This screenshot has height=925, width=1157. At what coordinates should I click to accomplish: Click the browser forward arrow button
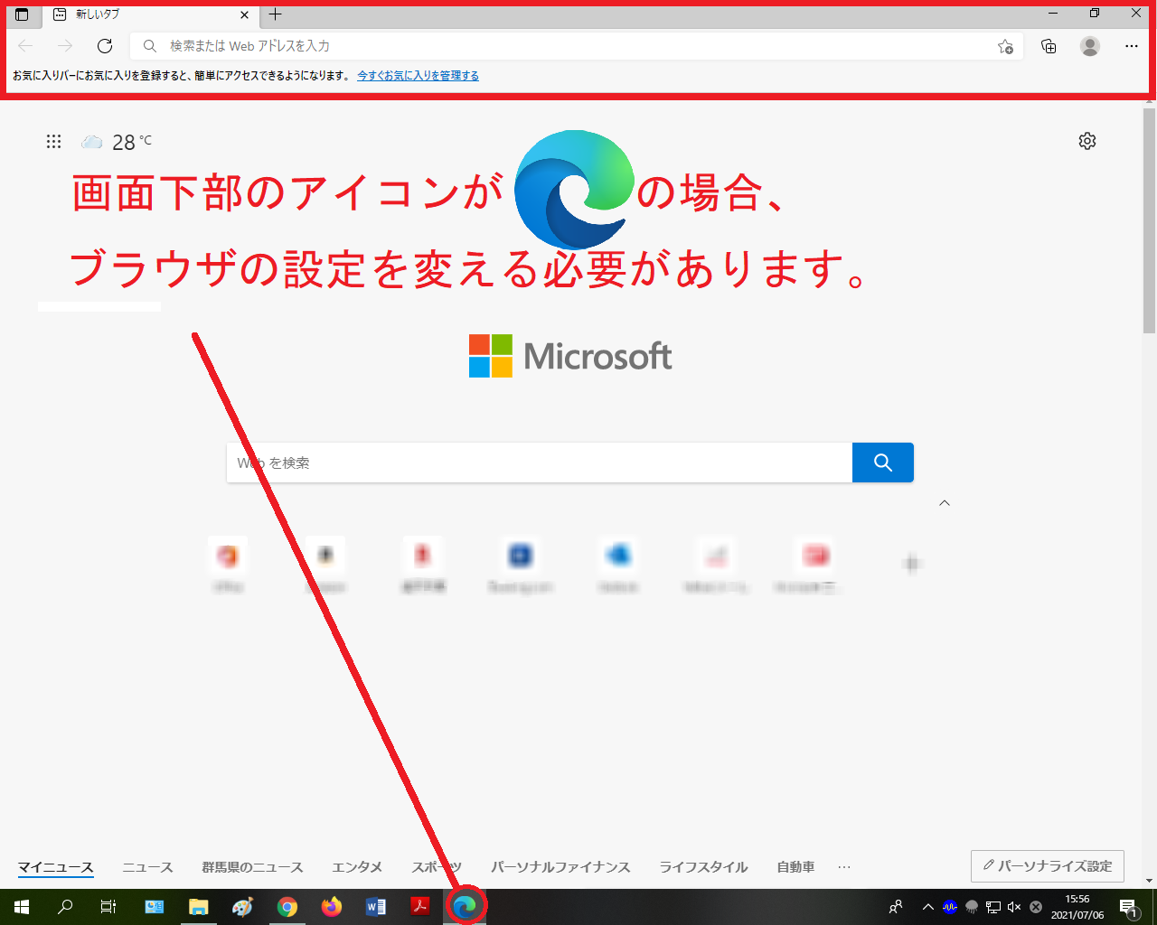pyautogui.click(x=65, y=46)
